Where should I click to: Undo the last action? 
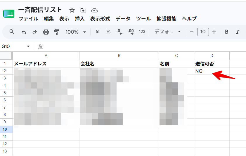pos(24,32)
